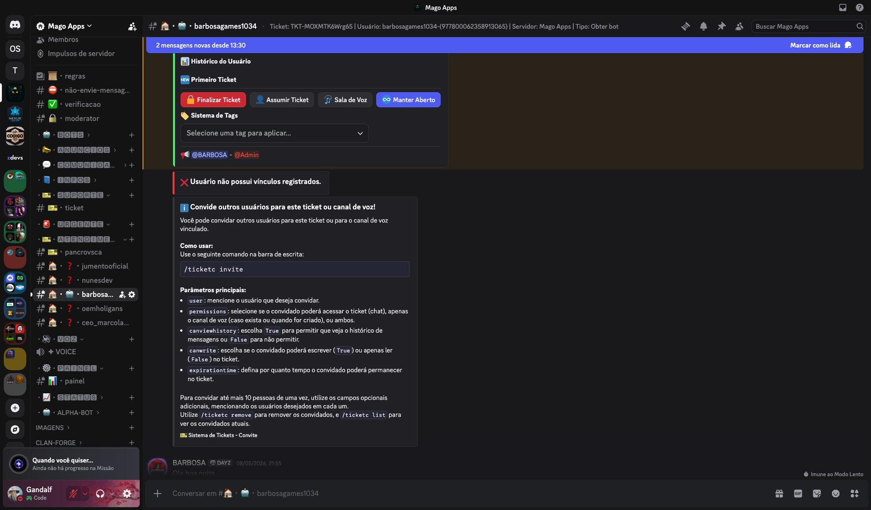Collapse the SUPORTE category
Image resolution: width=871 pixels, height=510 pixels.
pos(80,195)
